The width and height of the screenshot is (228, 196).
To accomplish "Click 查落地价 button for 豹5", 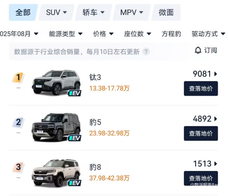I will coord(201,133).
